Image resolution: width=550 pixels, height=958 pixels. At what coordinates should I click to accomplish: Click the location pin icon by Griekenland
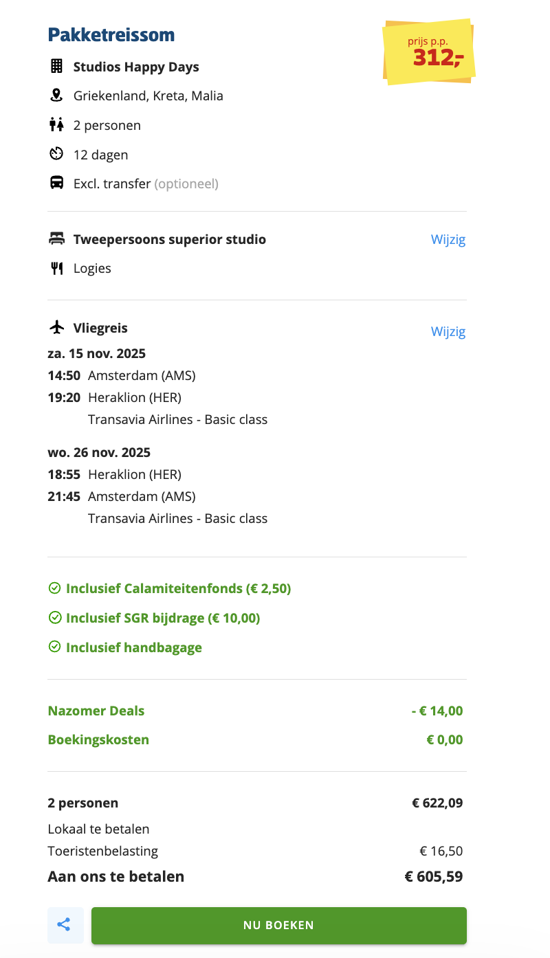tap(56, 96)
